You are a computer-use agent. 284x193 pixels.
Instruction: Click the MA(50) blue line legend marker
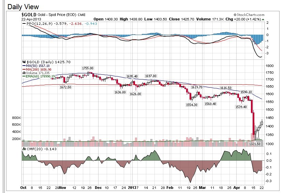23,66
